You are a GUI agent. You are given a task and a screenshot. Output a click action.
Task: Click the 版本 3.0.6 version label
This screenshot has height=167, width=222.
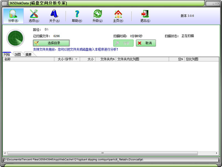pyautogui.click(x=187, y=16)
